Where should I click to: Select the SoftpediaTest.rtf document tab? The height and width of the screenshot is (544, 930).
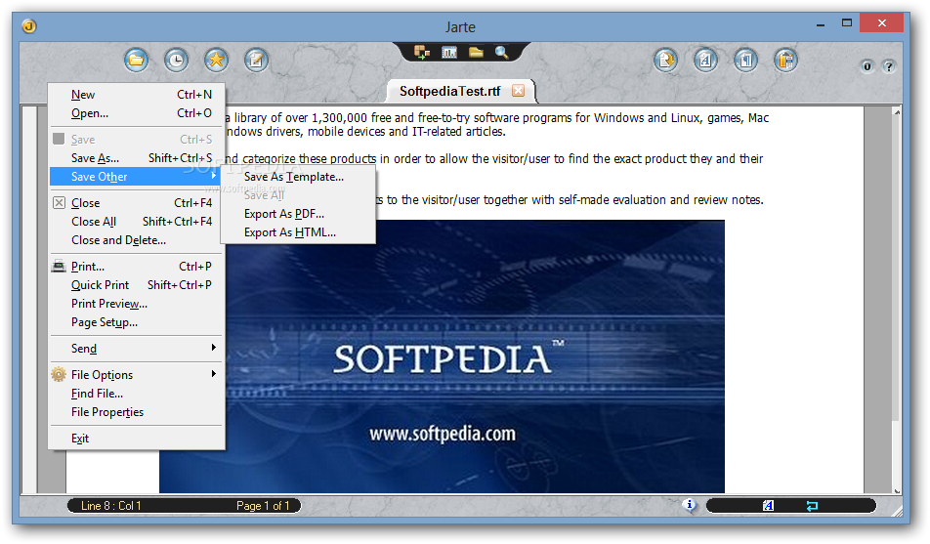pos(449,92)
